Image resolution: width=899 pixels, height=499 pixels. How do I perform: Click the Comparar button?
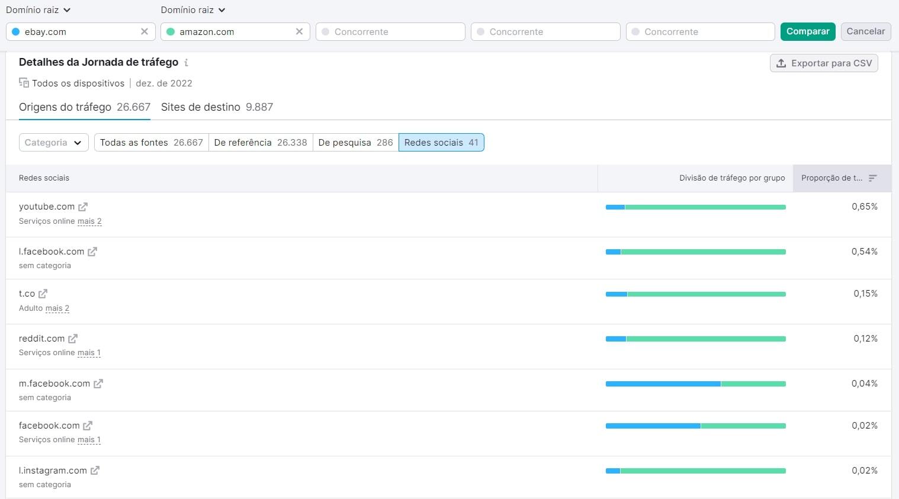pyautogui.click(x=808, y=31)
